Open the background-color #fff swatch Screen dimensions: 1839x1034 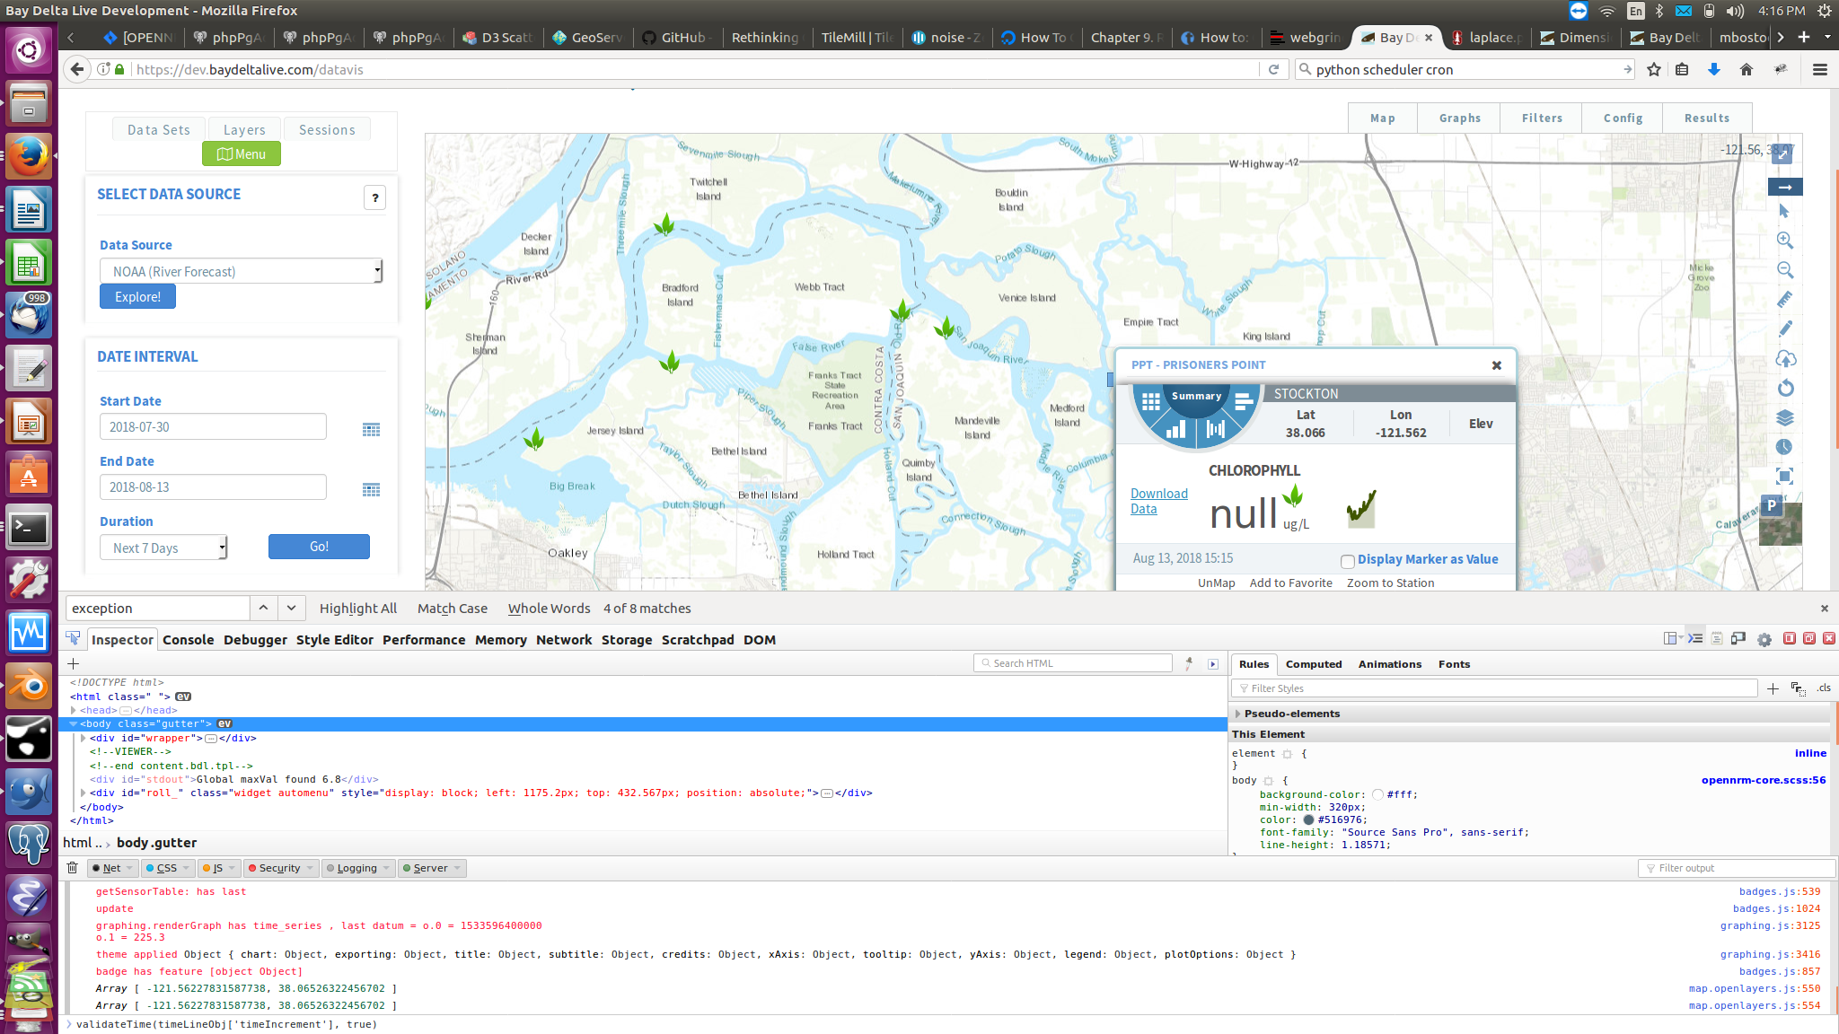pyautogui.click(x=1377, y=794)
